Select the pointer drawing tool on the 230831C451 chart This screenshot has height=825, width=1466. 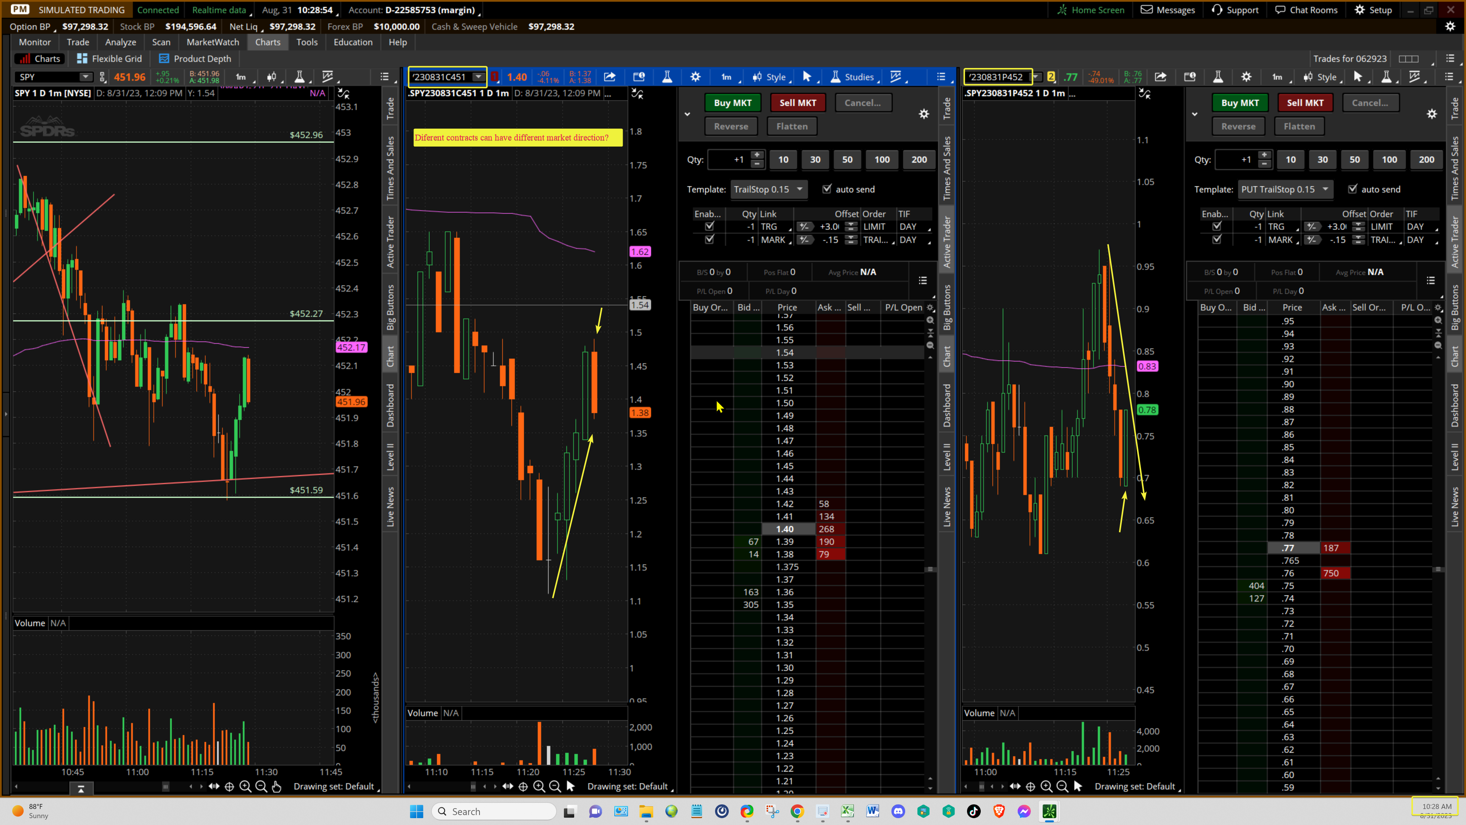(x=807, y=77)
